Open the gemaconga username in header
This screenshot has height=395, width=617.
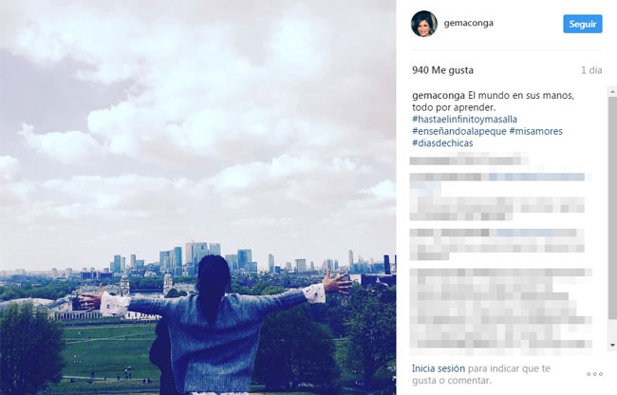click(x=468, y=23)
